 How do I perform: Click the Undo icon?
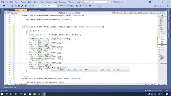pos(26,6)
